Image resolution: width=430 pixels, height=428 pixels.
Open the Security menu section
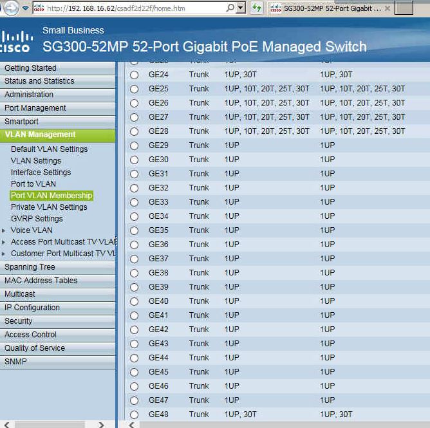pos(18,321)
